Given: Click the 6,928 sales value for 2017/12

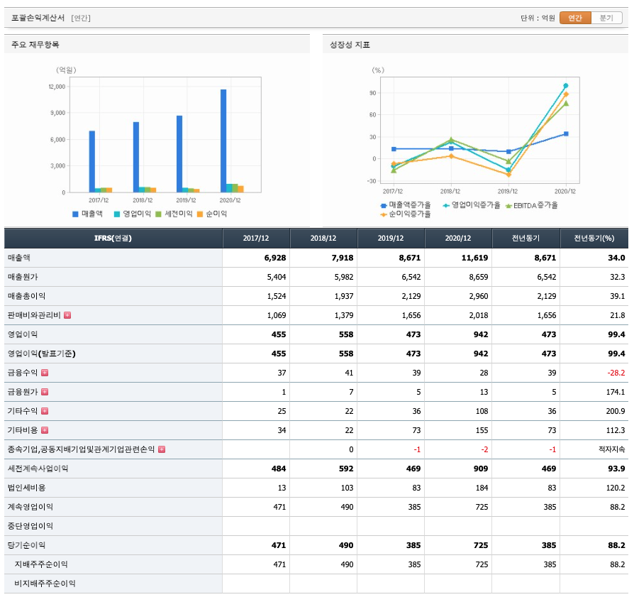Looking at the screenshot, I should pos(275,258).
